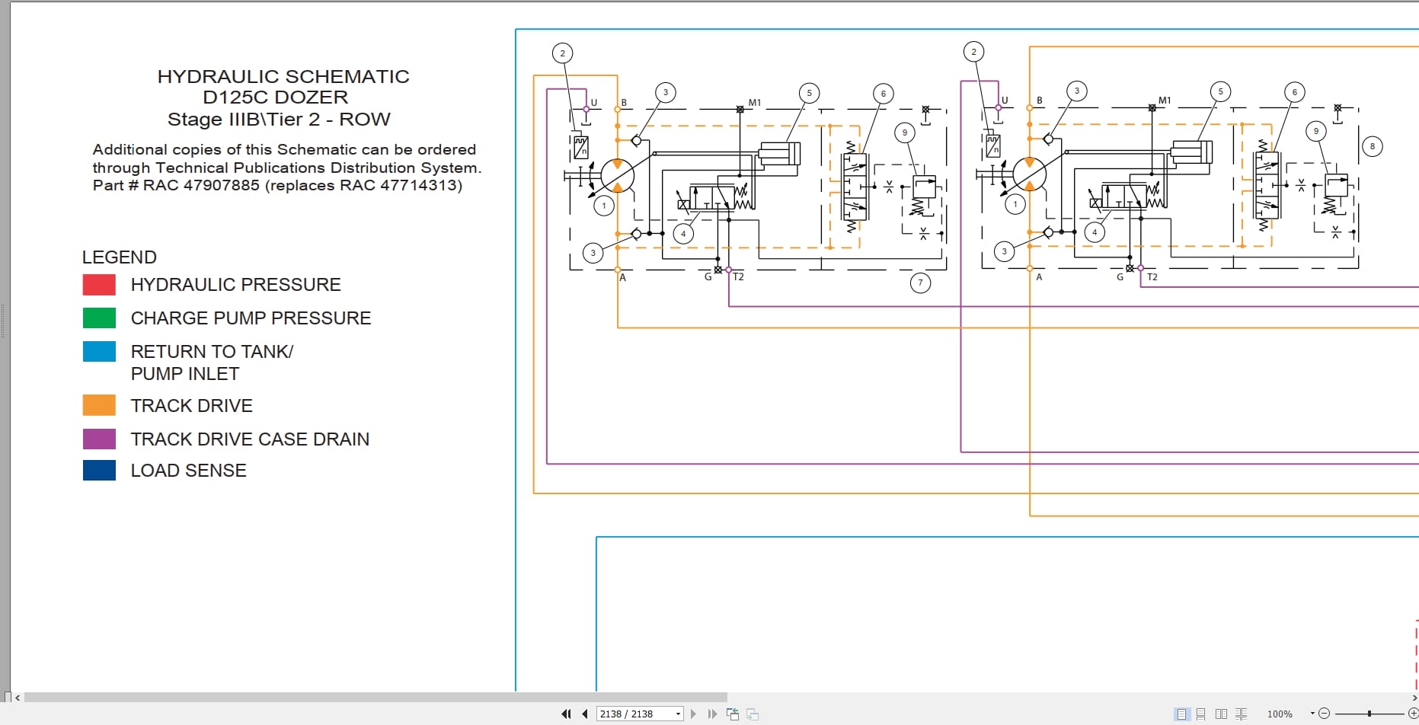1419x725 pixels.
Task: Go to the first page
Action: (x=566, y=714)
